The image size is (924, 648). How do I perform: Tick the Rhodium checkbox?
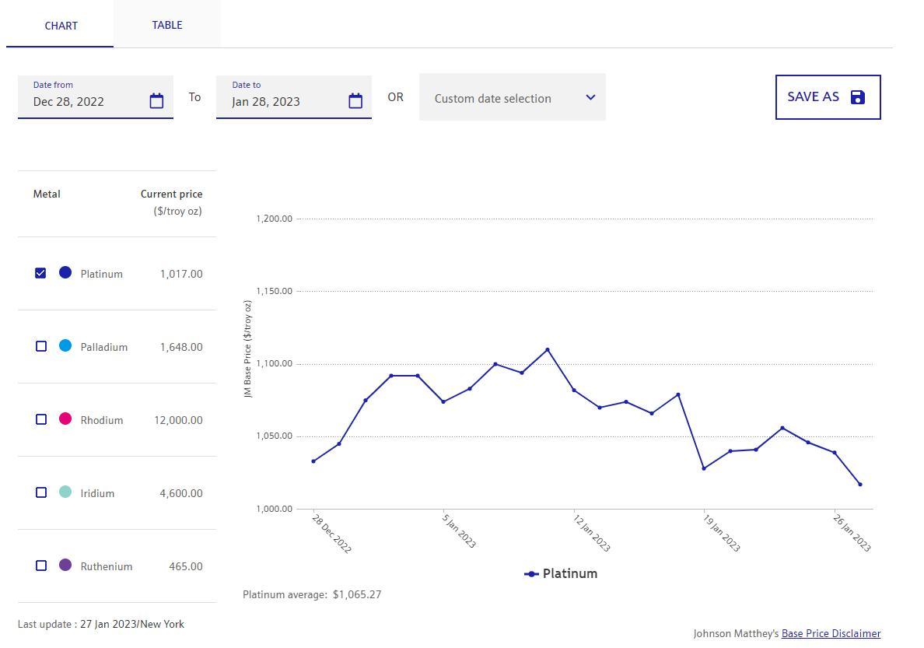click(x=41, y=419)
